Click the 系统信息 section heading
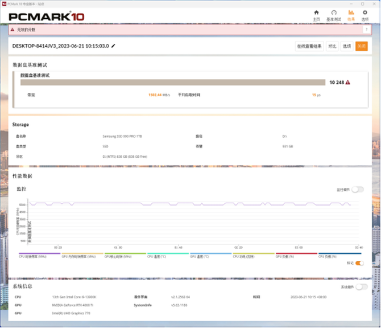 (x=22, y=286)
